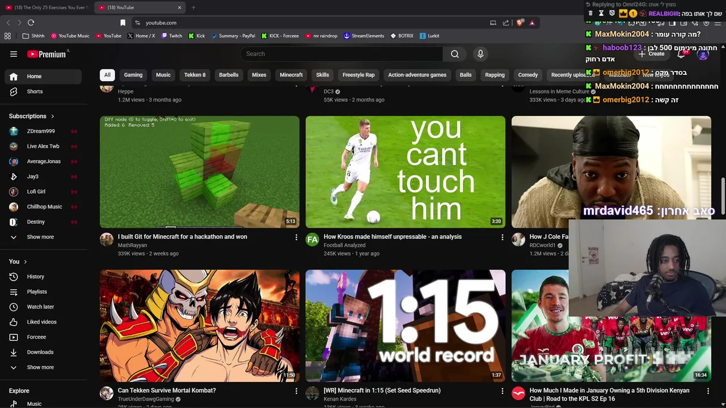This screenshot has height=408, width=726.
Task: Open the browser apps grid icon
Action: click(7, 36)
